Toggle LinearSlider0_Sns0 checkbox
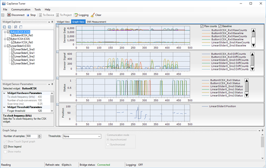 click(x=12, y=49)
